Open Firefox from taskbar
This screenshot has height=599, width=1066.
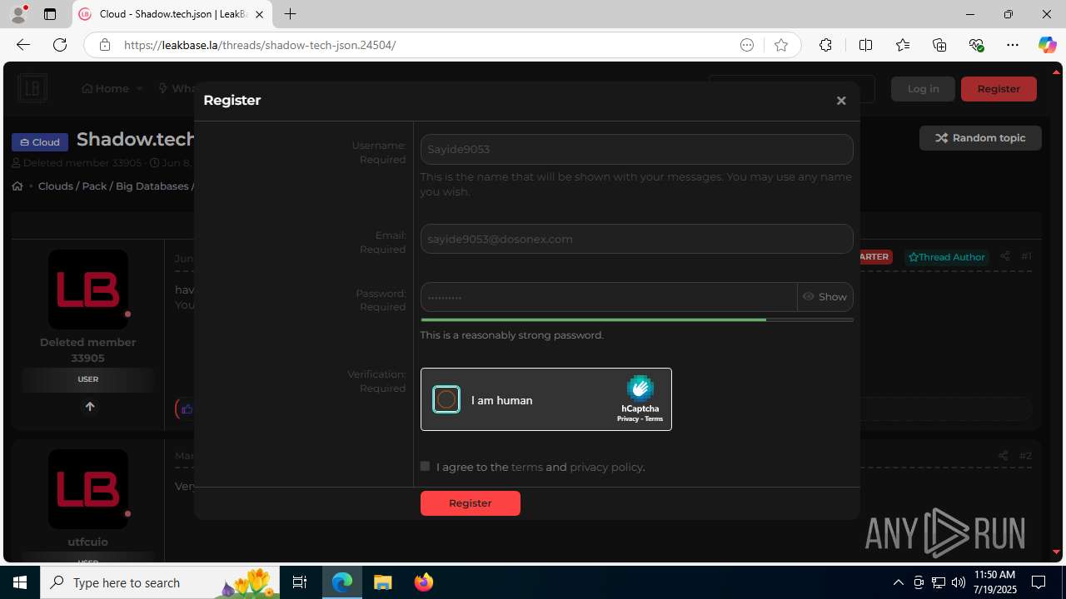click(x=424, y=582)
